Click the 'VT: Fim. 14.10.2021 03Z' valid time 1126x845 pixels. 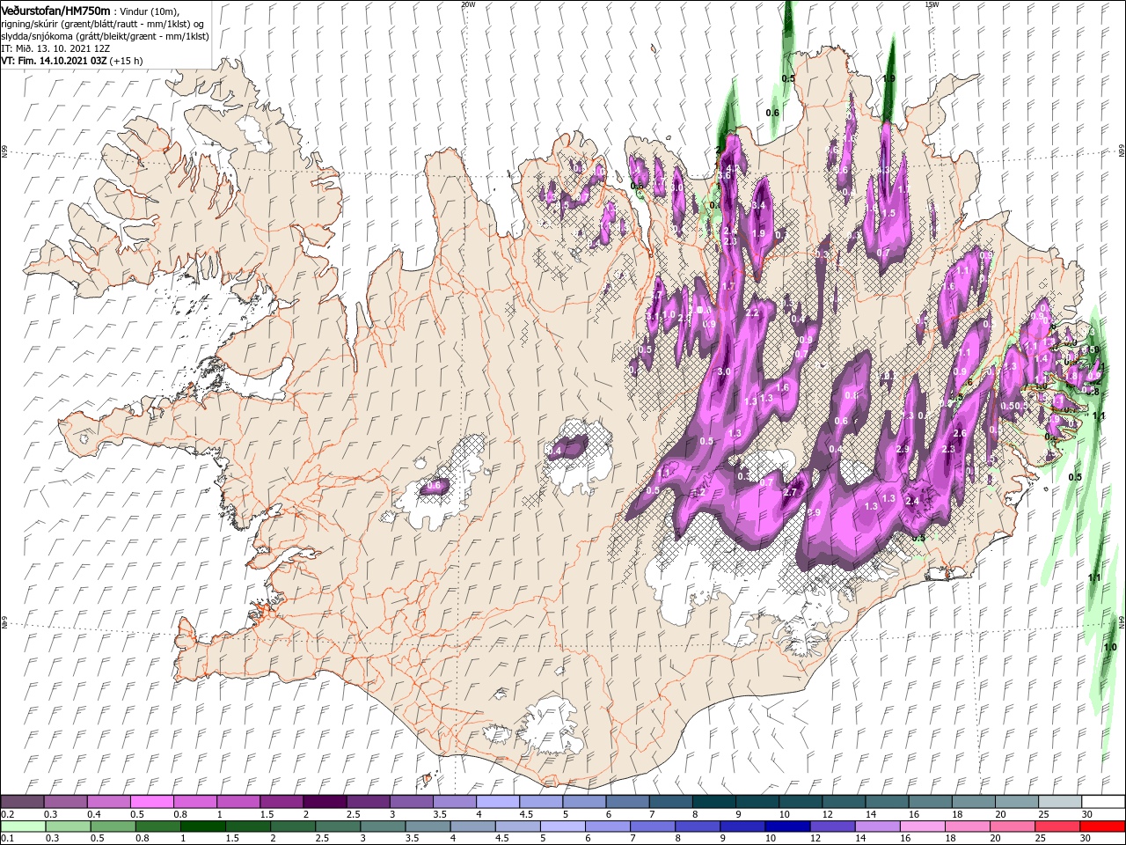tap(54, 61)
